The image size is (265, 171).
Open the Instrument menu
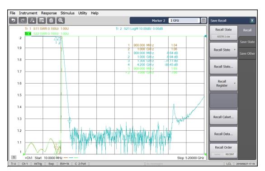(x=28, y=13)
